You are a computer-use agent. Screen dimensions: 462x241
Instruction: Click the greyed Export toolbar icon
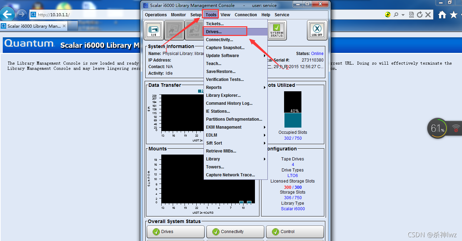pyautogui.click(x=194, y=30)
